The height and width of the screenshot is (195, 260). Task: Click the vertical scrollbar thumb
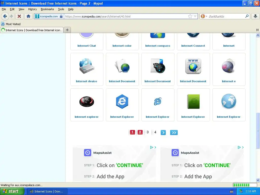click(x=258, y=131)
